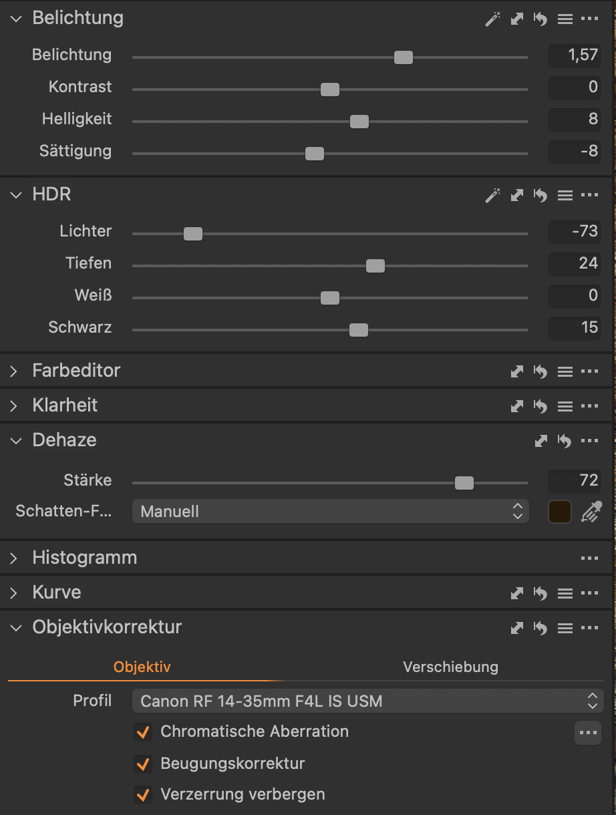Open the Profil lens dropdown
Screen dimensions: 616x815
pyautogui.click(x=367, y=701)
